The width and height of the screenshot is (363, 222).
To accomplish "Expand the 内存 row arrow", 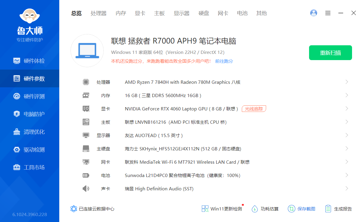I will tap(347, 95).
